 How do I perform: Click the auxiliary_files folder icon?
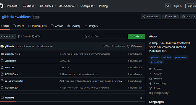(x=2, y=54)
